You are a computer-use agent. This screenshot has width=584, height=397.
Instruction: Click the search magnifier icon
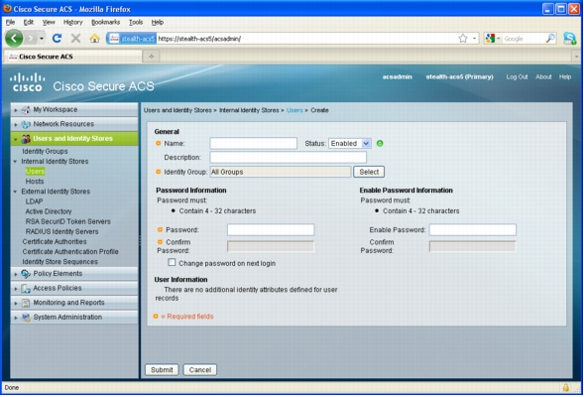coord(550,39)
